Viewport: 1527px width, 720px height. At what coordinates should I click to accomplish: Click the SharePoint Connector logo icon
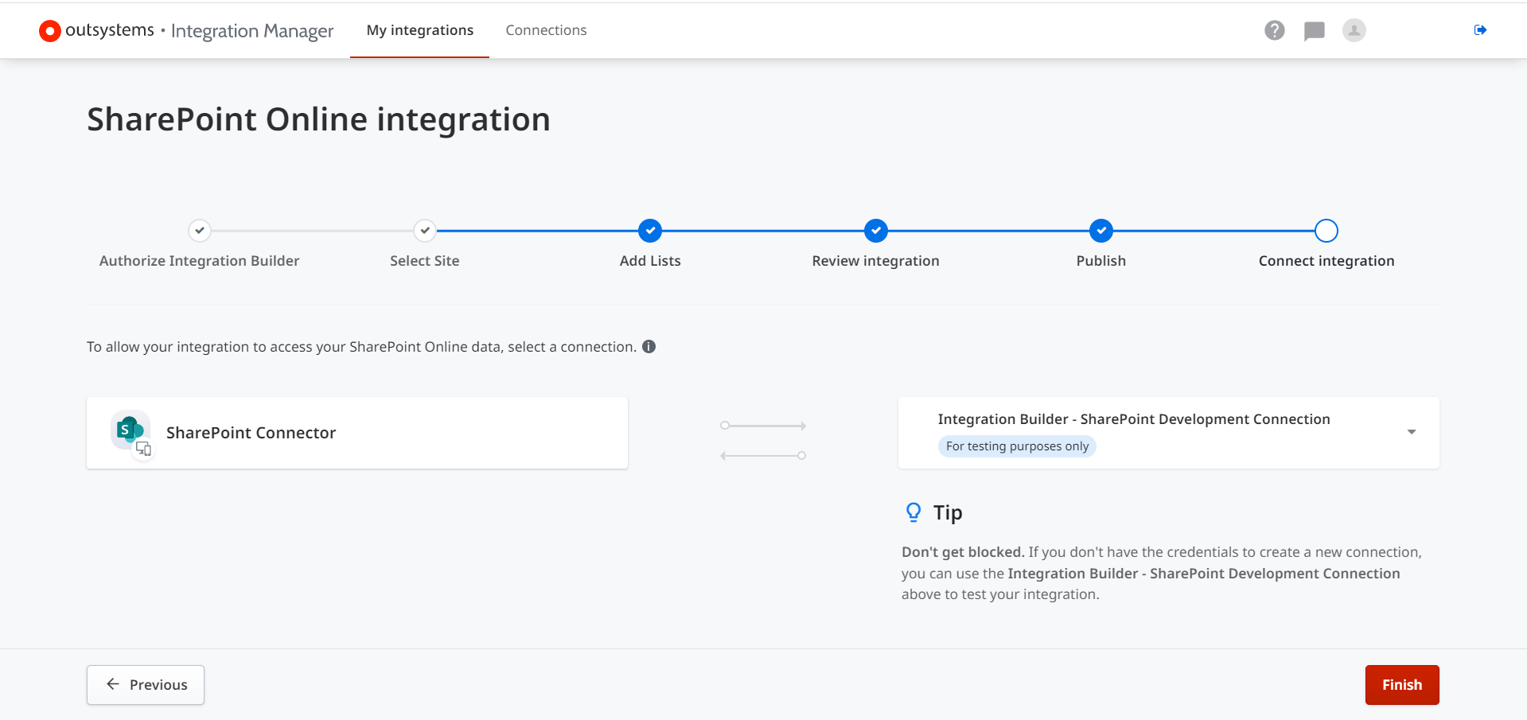coord(130,432)
